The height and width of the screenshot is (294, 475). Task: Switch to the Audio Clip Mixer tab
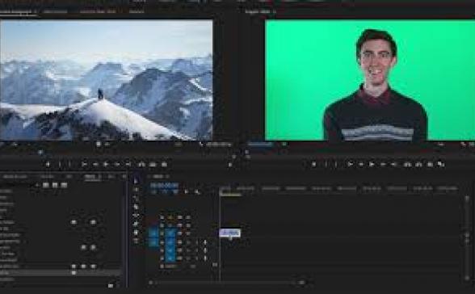point(98,11)
